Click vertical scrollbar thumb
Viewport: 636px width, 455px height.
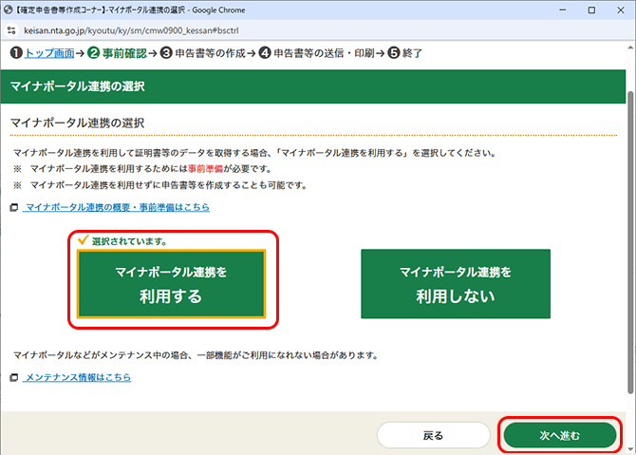coord(630,242)
